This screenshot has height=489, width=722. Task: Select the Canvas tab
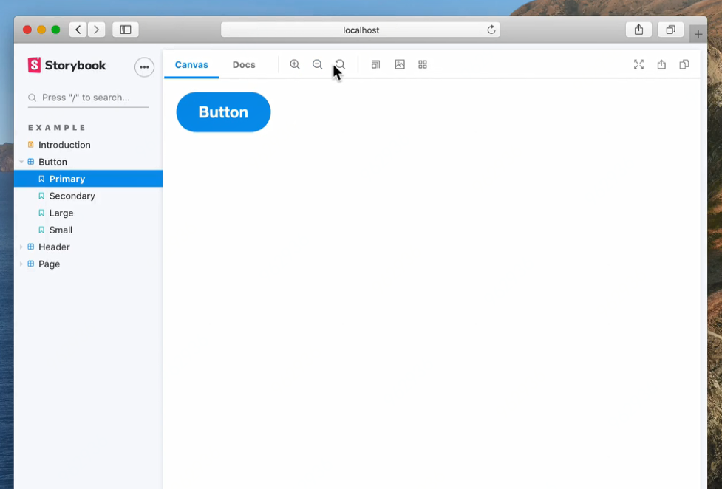tap(191, 64)
